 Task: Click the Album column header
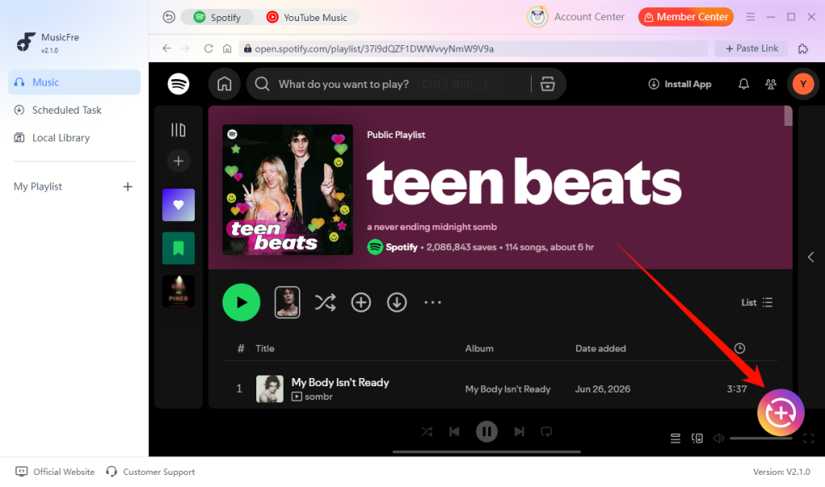479,348
